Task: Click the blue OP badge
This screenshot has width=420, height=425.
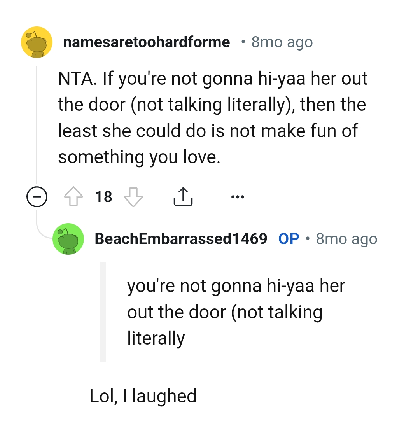Action: (x=289, y=239)
